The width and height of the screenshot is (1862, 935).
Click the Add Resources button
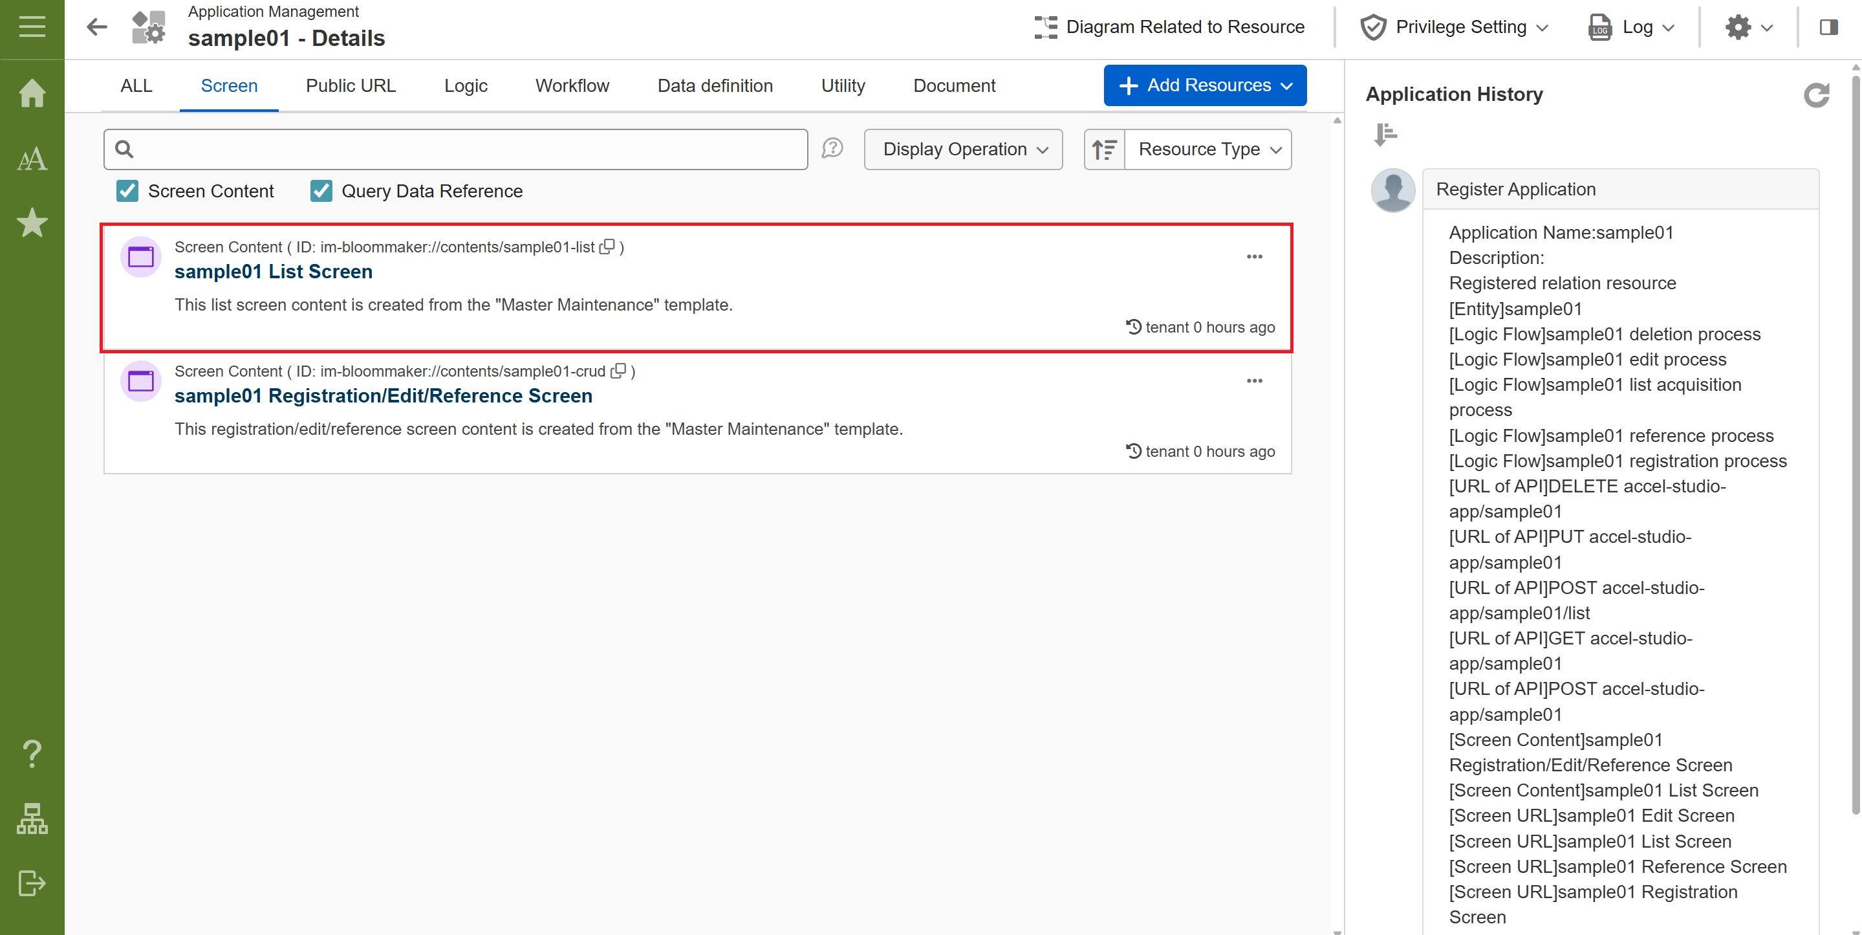tap(1204, 85)
